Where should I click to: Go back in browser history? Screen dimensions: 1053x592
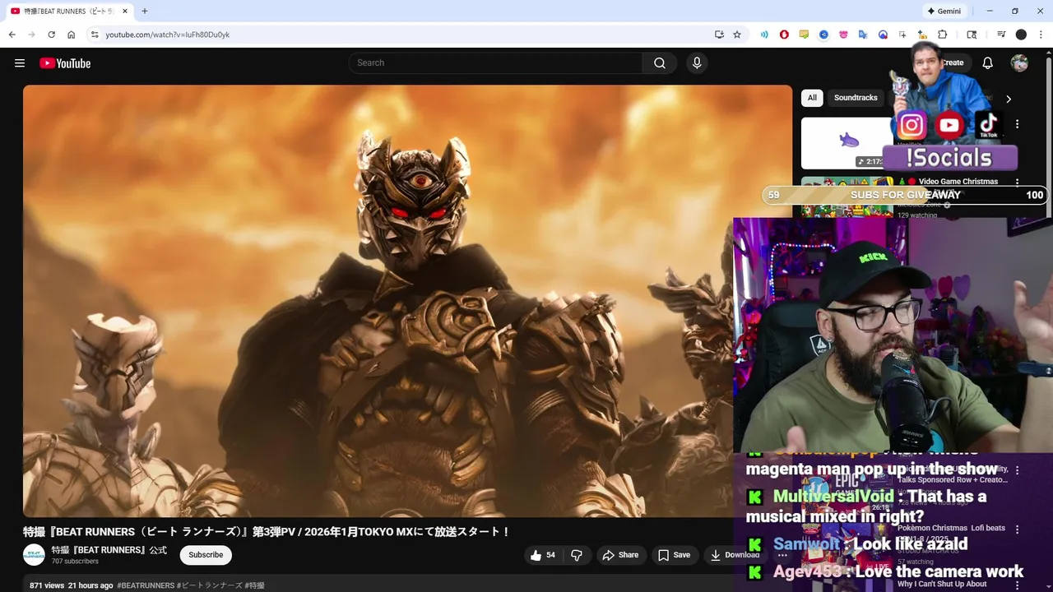[12, 35]
